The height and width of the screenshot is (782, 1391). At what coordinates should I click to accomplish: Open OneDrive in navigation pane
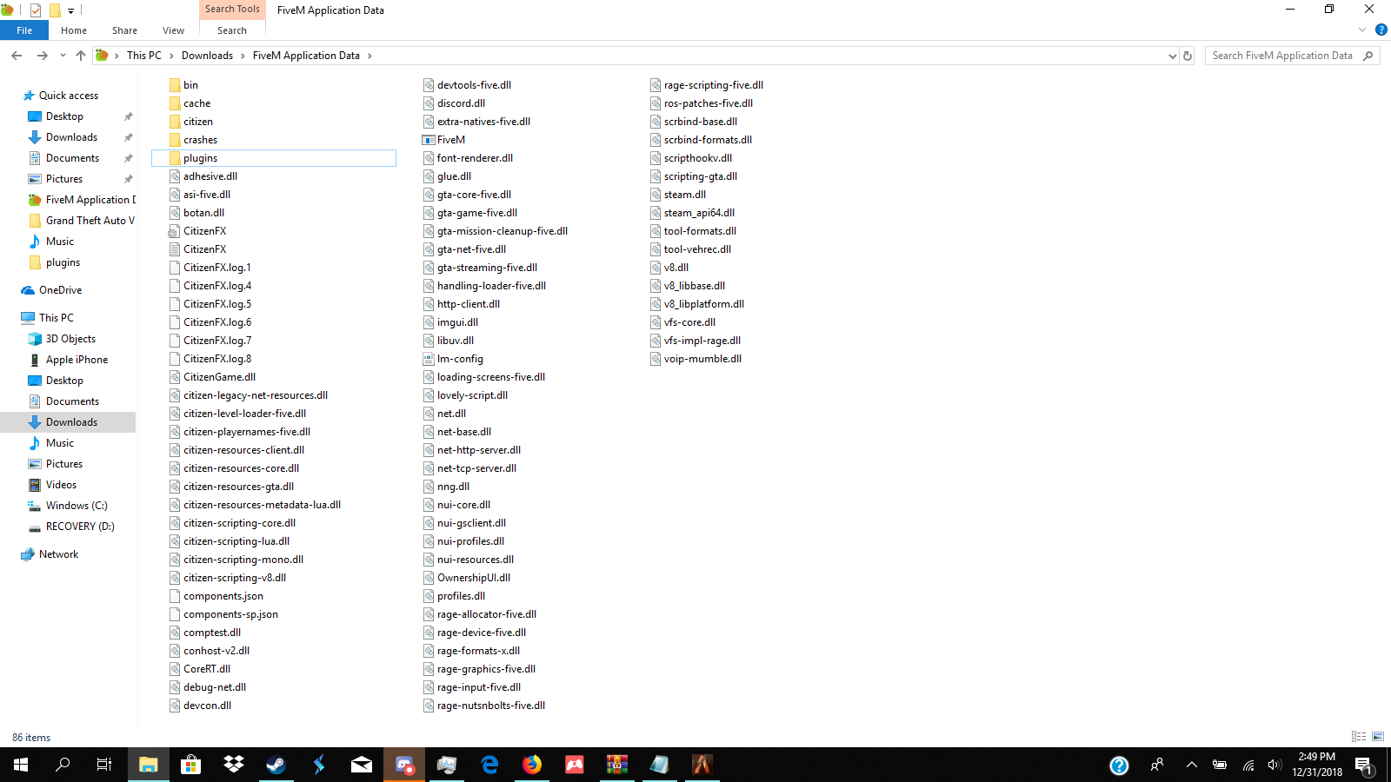(x=60, y=290)
